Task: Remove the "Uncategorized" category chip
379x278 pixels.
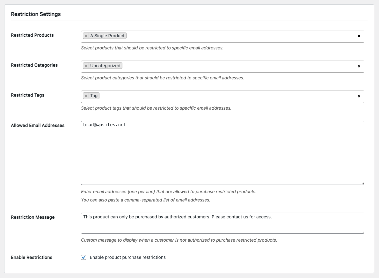Action: pos(86,66)
